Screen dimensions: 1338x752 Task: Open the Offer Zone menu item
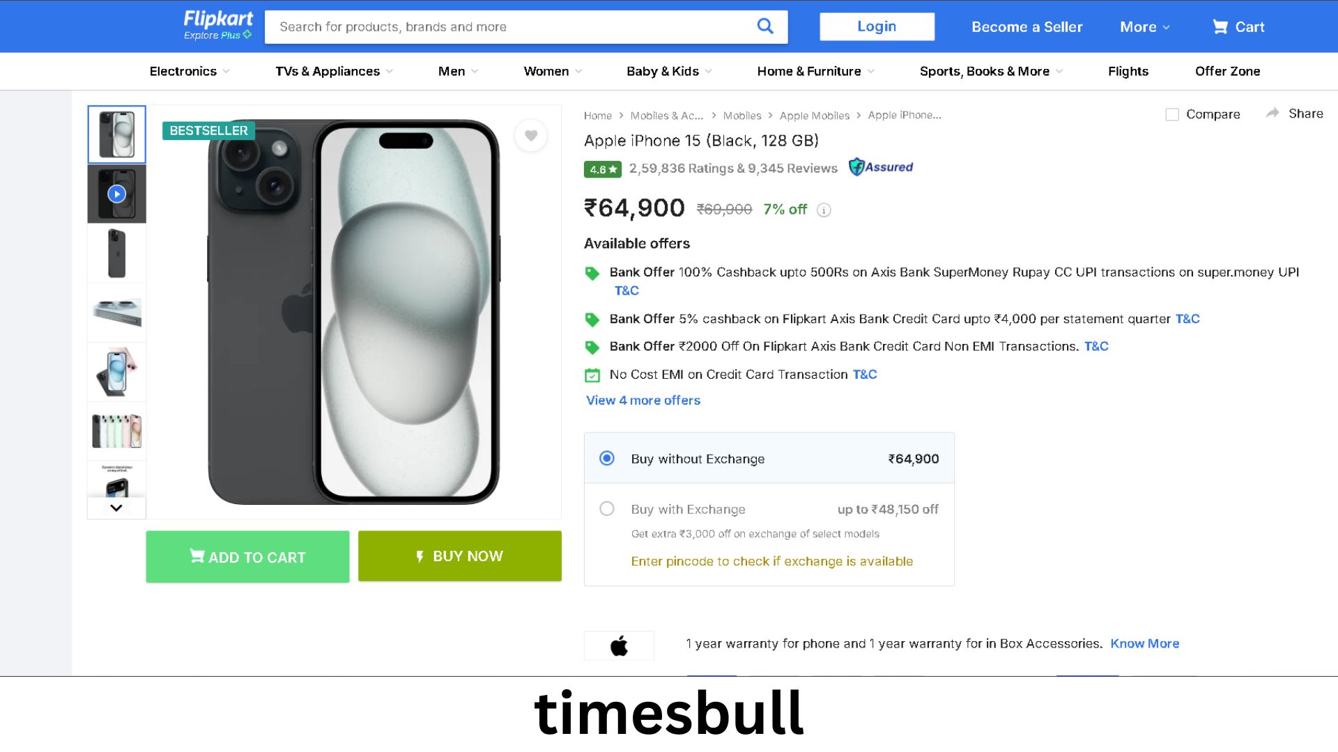(x=1227, y=71)
